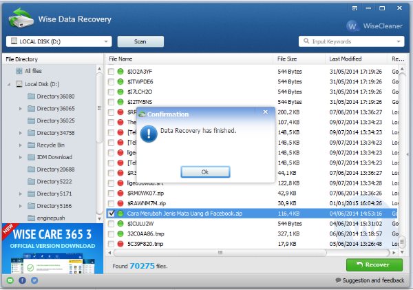Screen dimensions: 413x290
Task: Click the File Directory panel header
Action: tap(53, 59)
